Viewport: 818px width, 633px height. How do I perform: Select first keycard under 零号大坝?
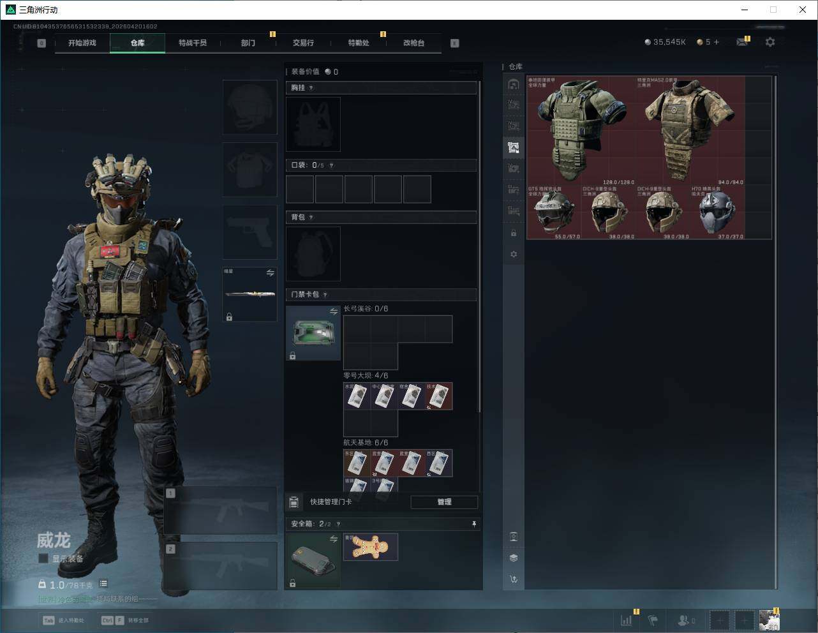pos(357,396)
